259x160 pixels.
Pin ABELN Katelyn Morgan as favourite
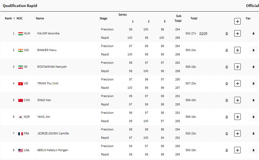(253, 150)
